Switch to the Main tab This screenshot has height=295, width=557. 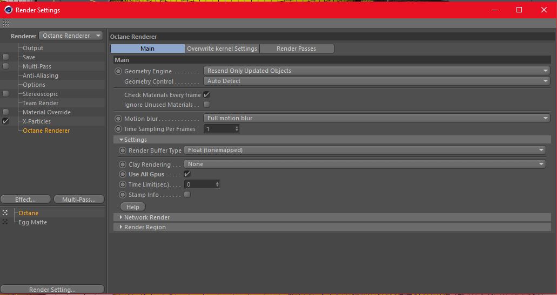147,49
